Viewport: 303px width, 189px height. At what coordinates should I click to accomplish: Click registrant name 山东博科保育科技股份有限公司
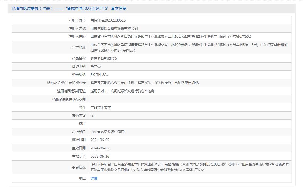pyautogui.click(x=114, y=28)
